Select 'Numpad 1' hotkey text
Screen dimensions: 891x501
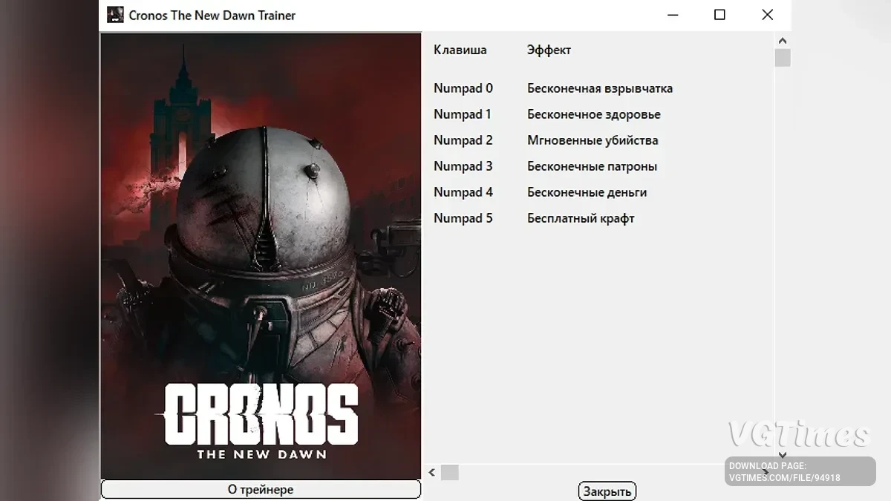pos(463,114)
